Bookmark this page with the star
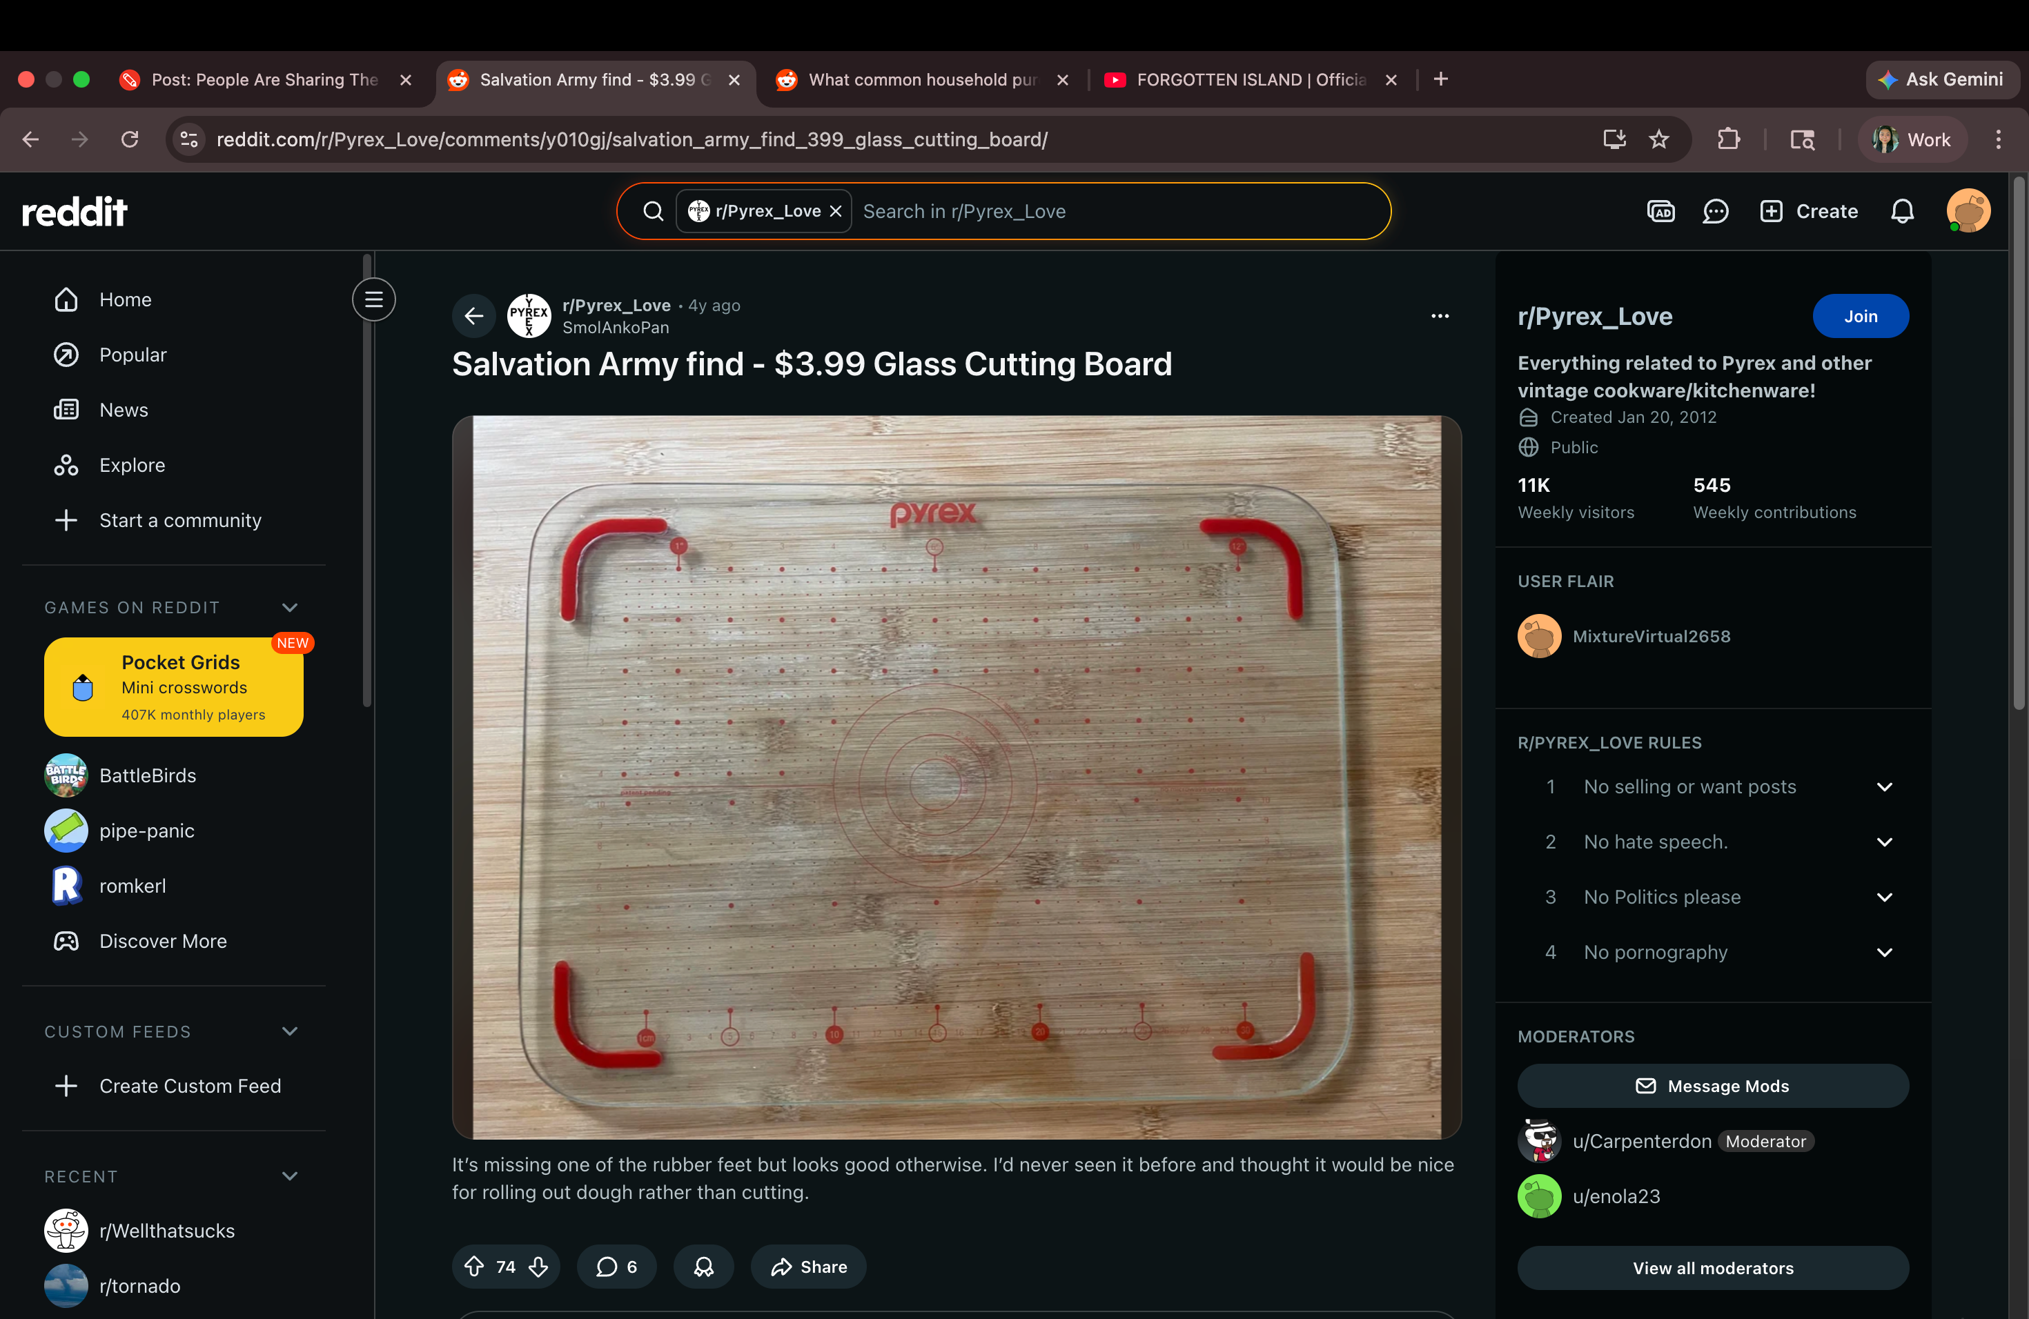2029x1319 pixels. 1658,140
